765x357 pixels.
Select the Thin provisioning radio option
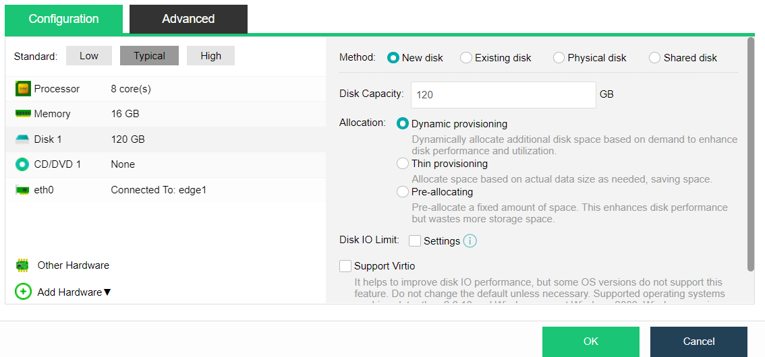[x=403, y=164]
